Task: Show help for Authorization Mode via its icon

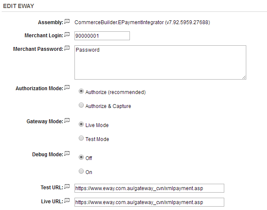Action: pos(67,88)
